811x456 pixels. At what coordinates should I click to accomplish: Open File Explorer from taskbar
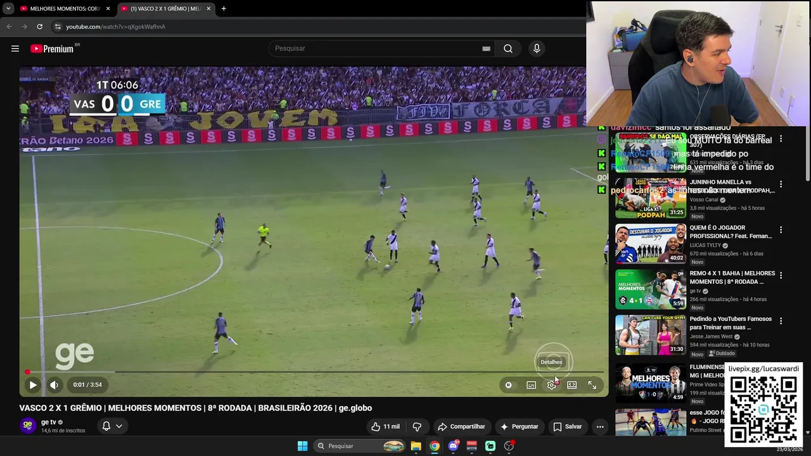[x=416, y=446]
